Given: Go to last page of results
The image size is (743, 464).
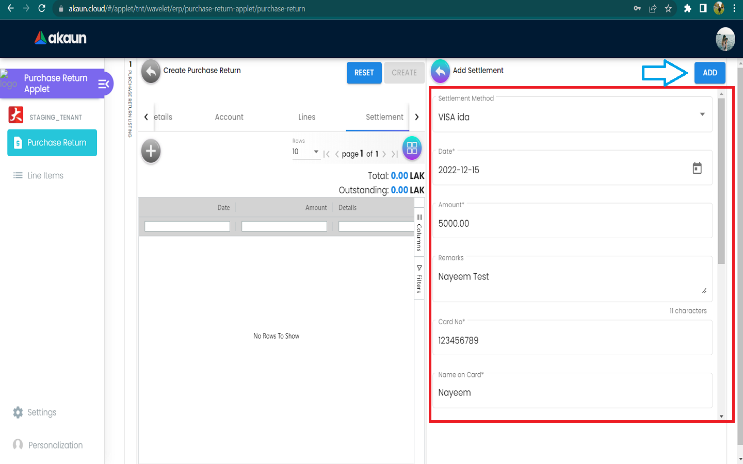Looking at the screenshot, I should [x=394, y=154].
